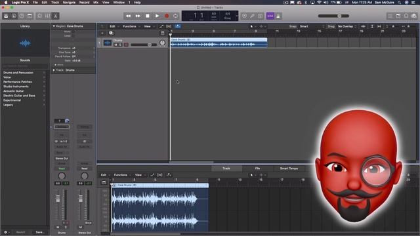Click the Drums track icon in header
420x236 pixels.
pyautogui.click(x=108, y=43)
